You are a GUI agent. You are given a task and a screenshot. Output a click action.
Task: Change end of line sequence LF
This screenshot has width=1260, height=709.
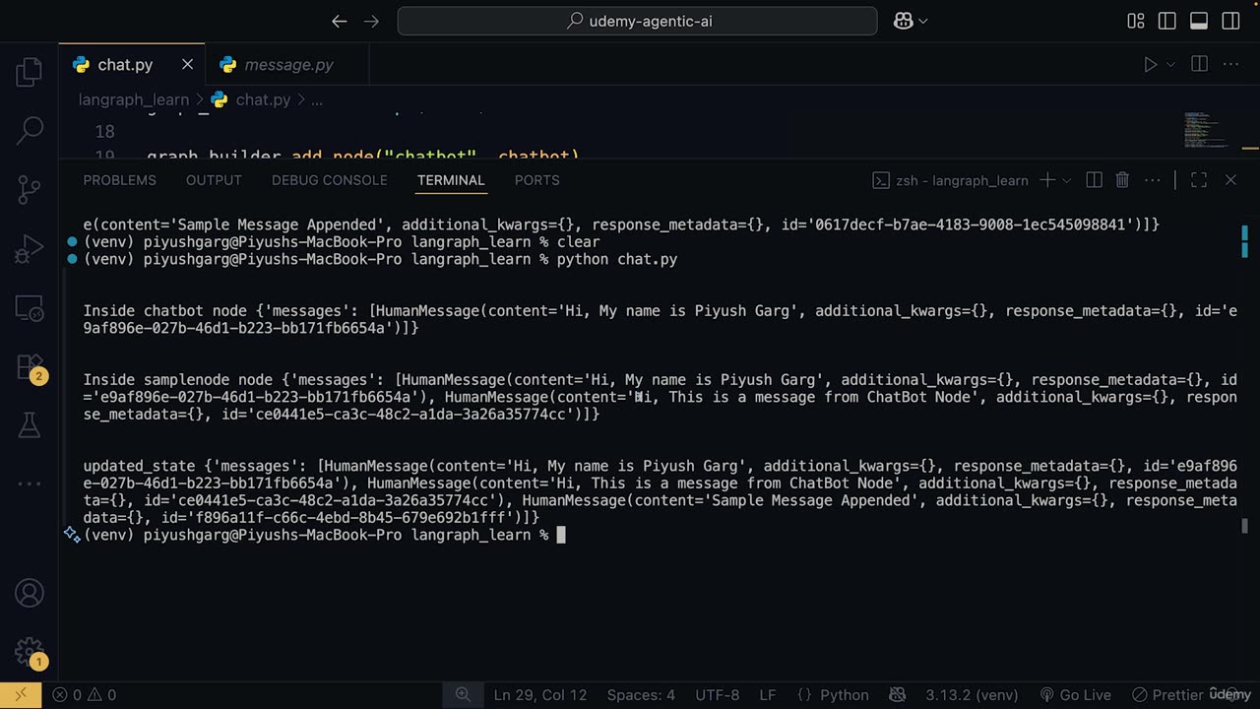point(768,694)
